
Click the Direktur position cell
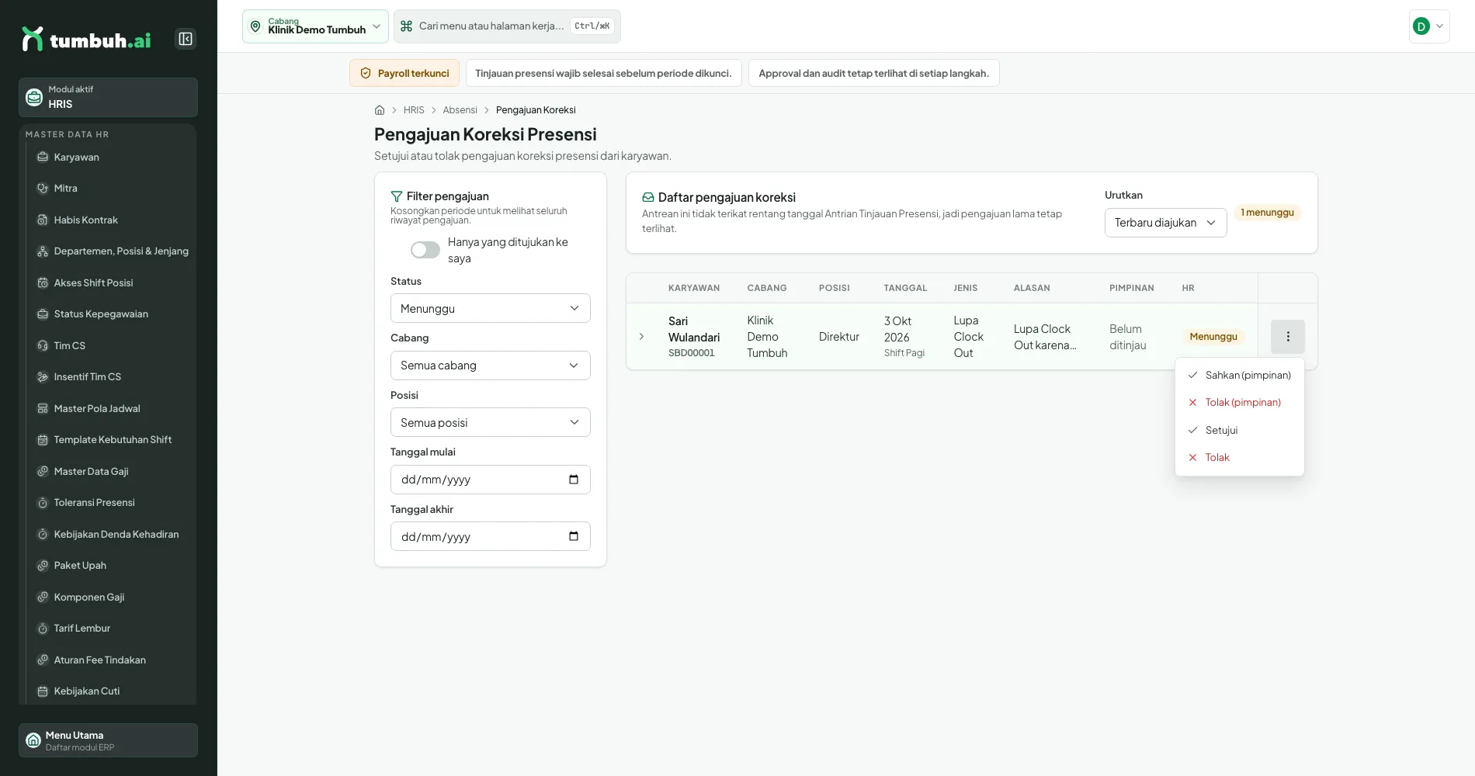pos(839,337)
